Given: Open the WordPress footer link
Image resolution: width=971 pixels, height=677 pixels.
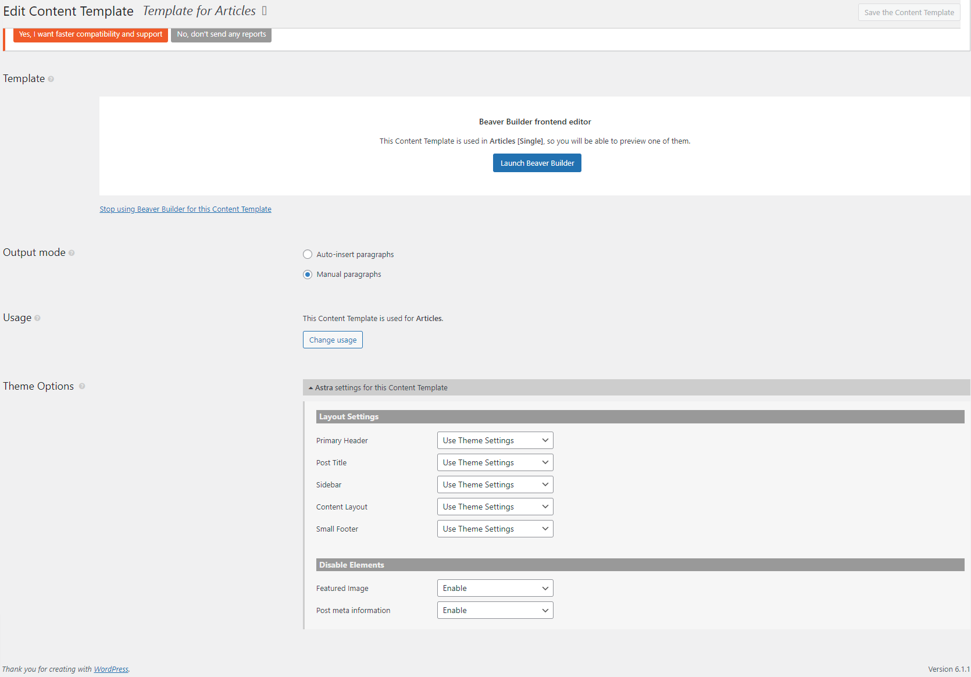Looking at the screenshot, I should tap(111, 669).
